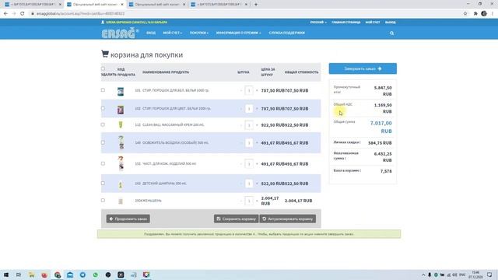This screenshot has height=280, width=498.
Task: Open the ВХОД navigation item
Action: pyautogui.click(x=151, y=33)
